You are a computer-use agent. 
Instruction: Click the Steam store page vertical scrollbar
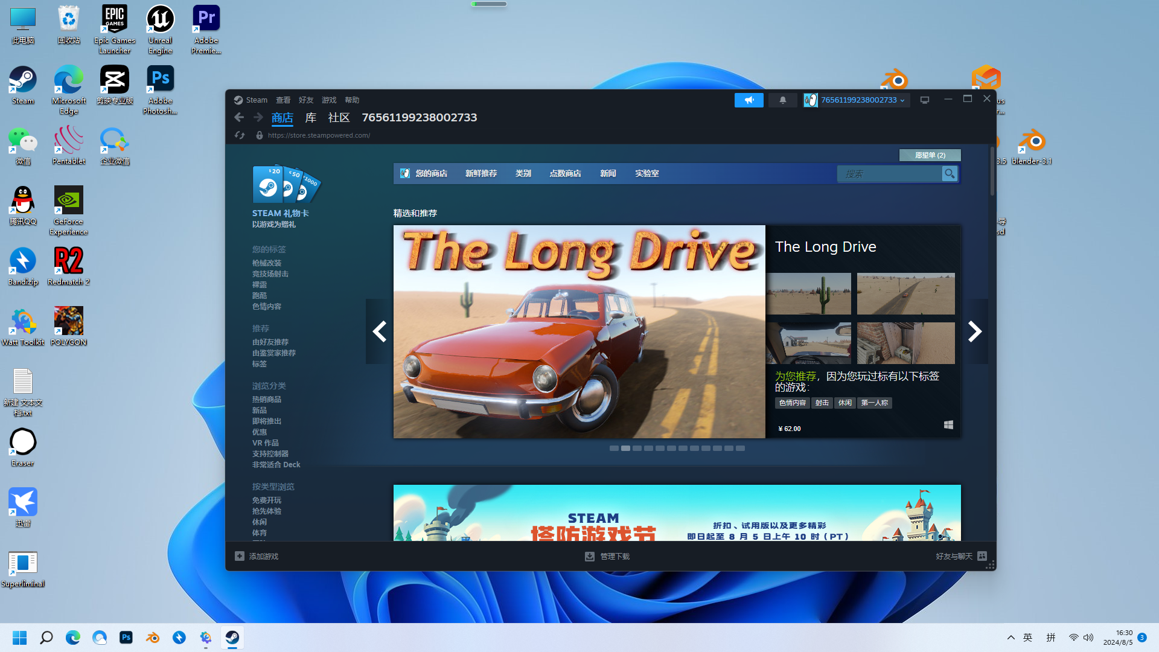(x=992, y=171)
